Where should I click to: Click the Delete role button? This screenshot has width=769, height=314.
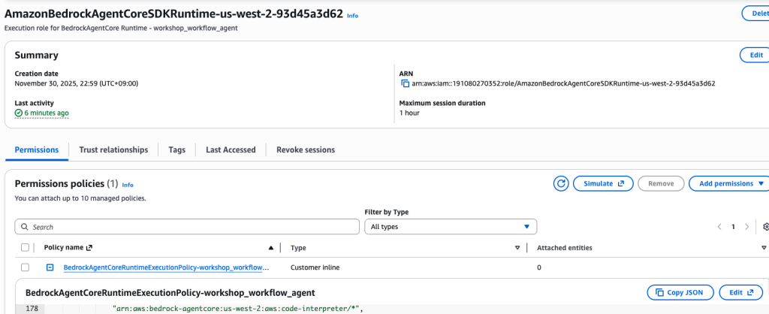click(x=755, y=14)
